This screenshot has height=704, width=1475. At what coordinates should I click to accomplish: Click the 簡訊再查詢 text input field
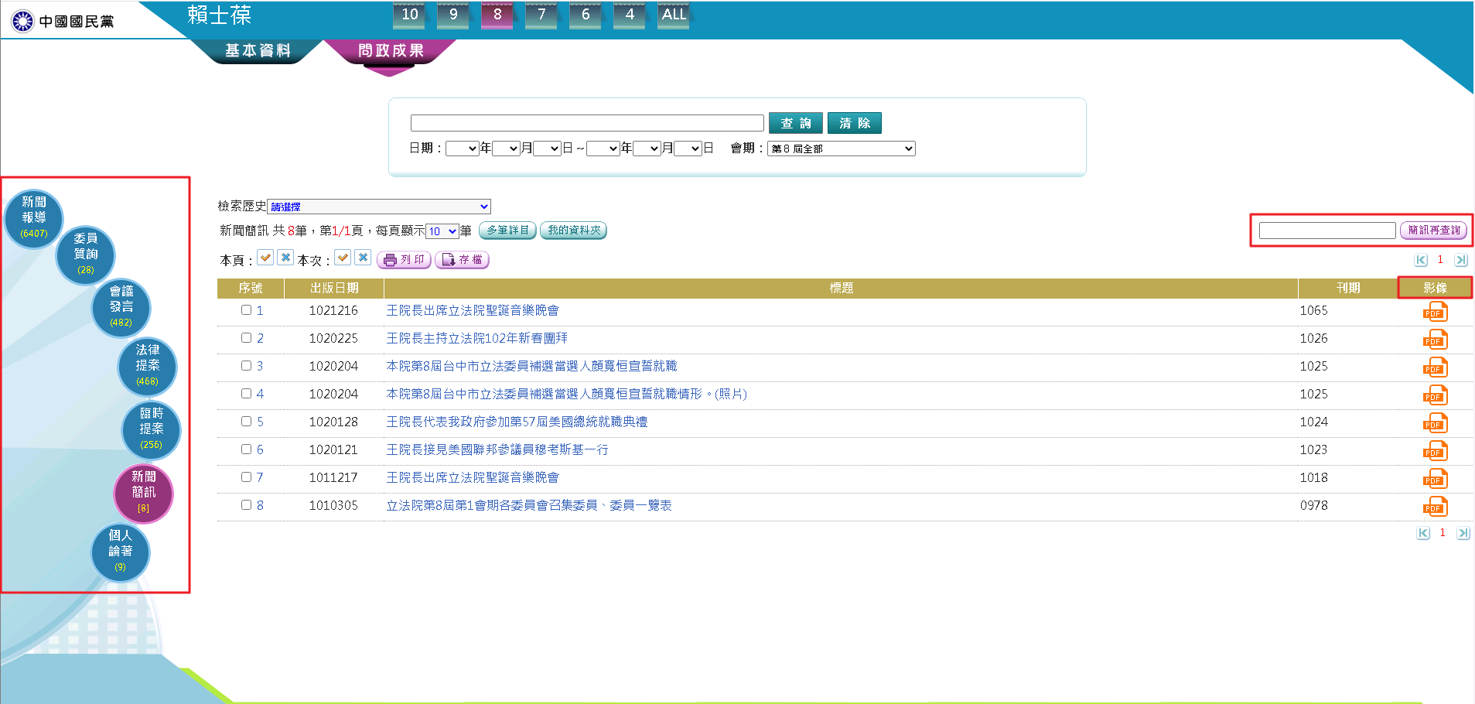pos(1326,231)
